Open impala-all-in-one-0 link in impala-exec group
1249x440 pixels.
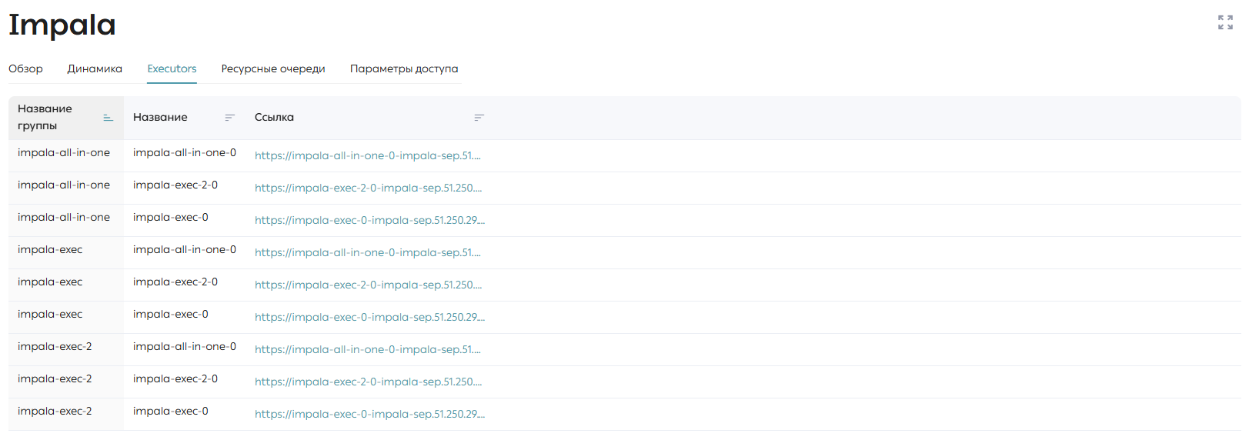pos(368,252)
